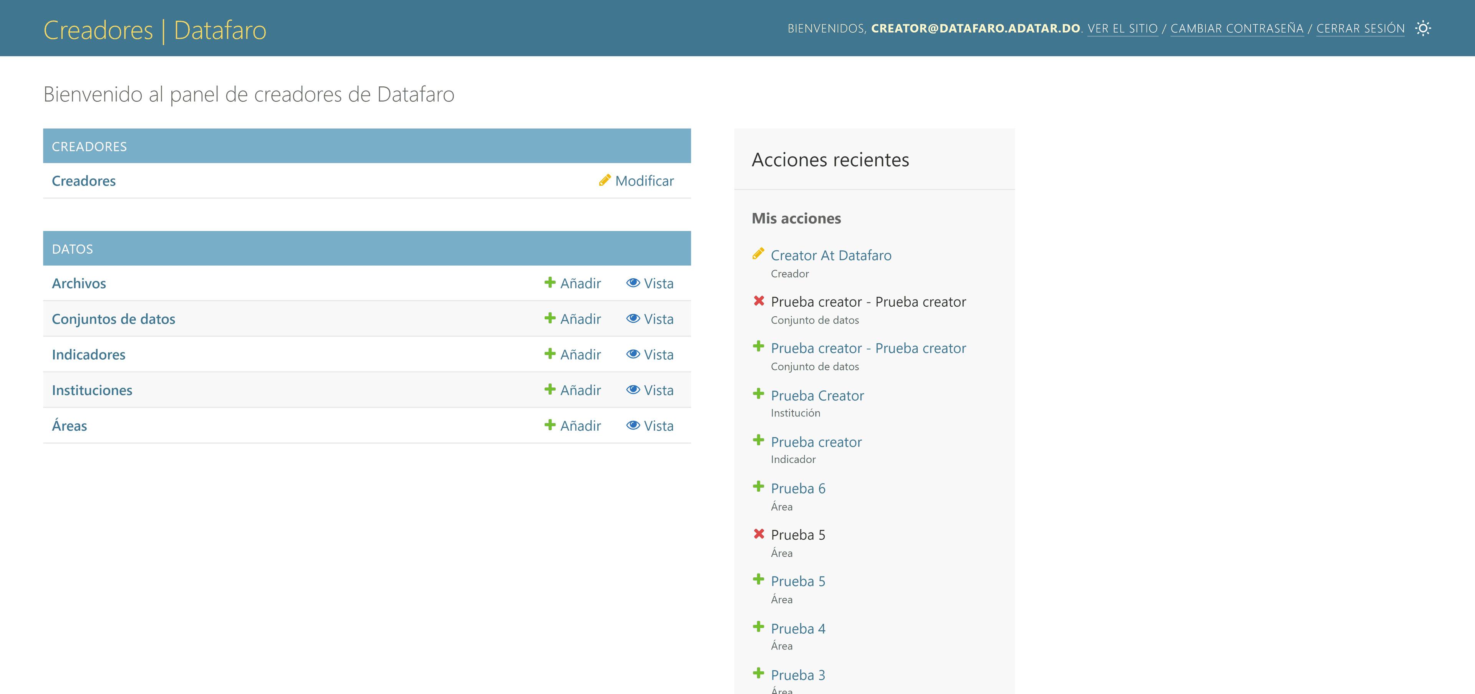Click Añadir text for Conjuntos de datos

click(581, 319)
